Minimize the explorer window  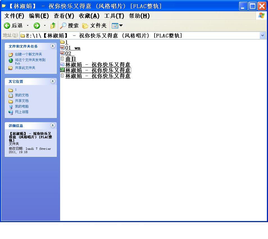click(x=243, y=6)
